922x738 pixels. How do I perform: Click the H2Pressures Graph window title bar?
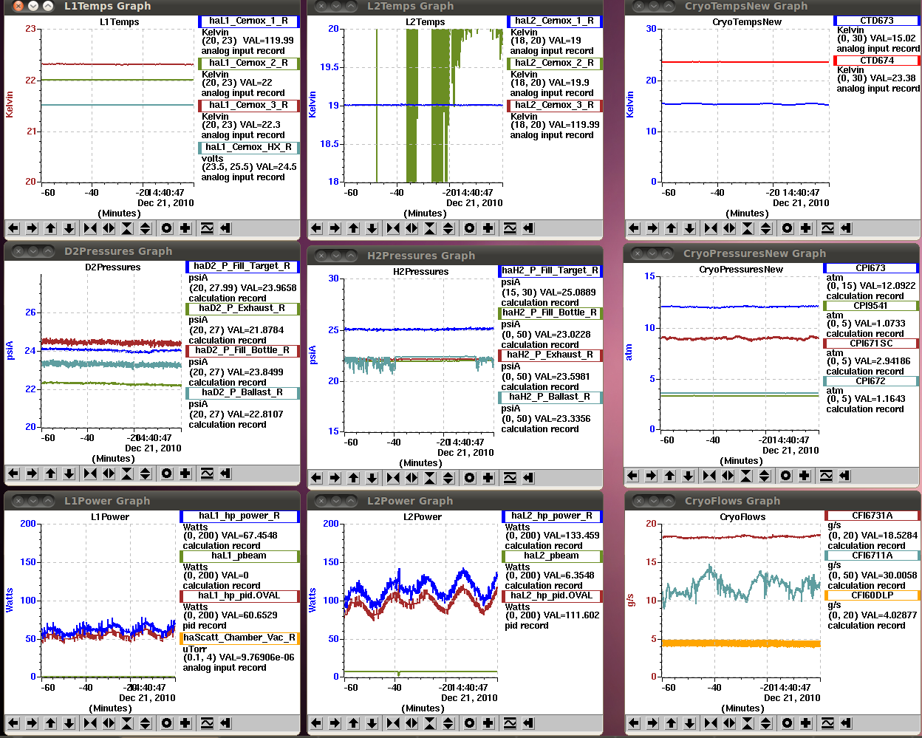point(454,256)
